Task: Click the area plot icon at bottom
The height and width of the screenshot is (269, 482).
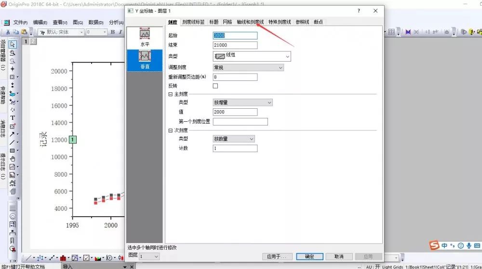Action: coord(98,258)
